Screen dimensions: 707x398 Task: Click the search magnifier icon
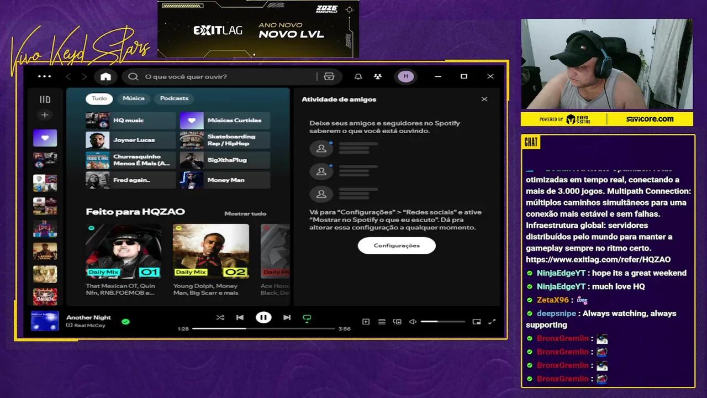click(x=133, y=76)
